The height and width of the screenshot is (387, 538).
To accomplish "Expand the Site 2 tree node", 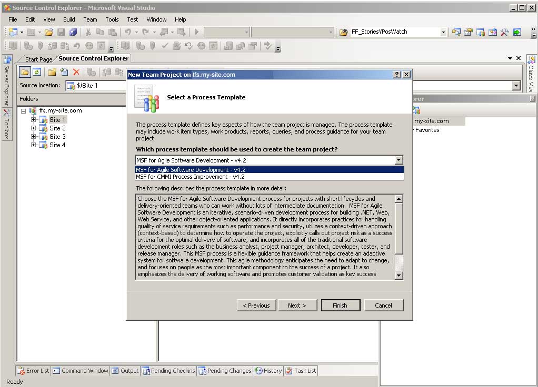I will 33,128.
